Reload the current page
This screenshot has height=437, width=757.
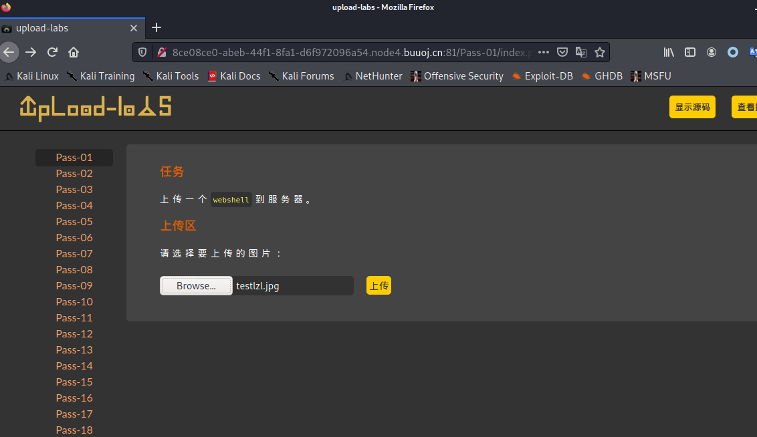52,52
